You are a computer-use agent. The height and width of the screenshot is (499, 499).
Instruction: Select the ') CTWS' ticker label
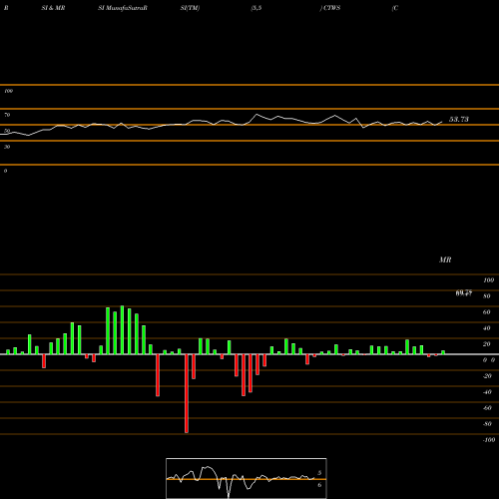pos(330,8)
